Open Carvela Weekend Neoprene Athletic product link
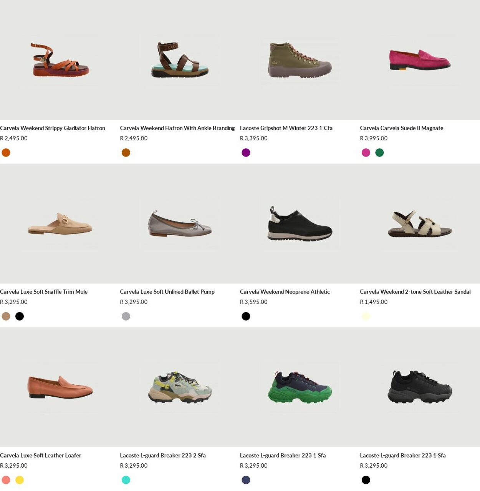 (285, 292)
